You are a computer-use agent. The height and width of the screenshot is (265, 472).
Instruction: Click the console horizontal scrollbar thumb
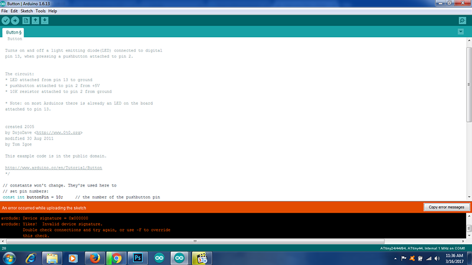click(x=195, y=241)
